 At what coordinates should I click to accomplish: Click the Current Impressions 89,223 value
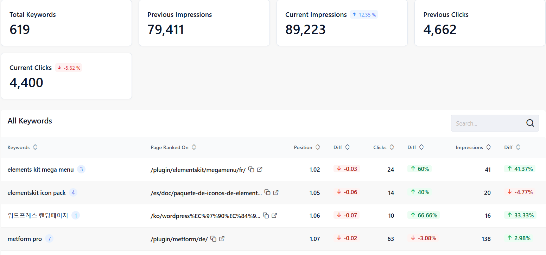305,30
